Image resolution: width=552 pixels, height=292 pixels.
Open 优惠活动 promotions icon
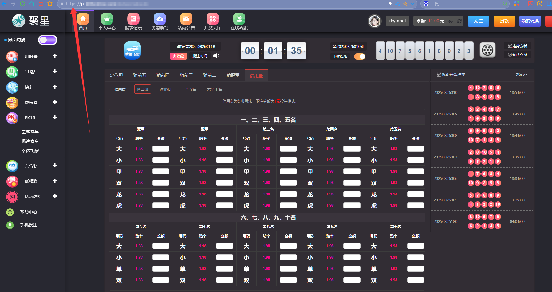click(160, 19)
